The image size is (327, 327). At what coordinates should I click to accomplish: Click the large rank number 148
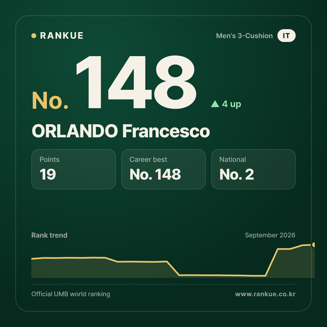tap(136, 82)
